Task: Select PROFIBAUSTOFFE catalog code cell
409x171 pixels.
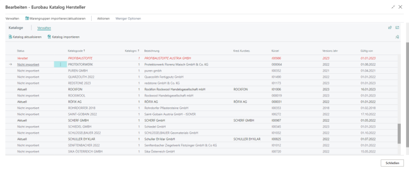Action: point(80,58)
